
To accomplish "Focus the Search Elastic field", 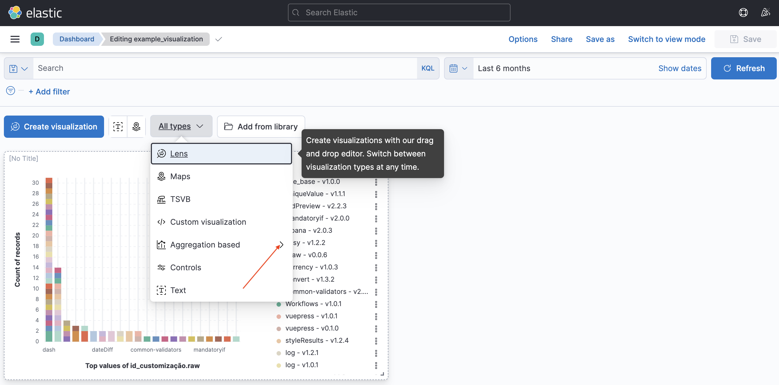I will pyautogui.click(x=399, y=12).
